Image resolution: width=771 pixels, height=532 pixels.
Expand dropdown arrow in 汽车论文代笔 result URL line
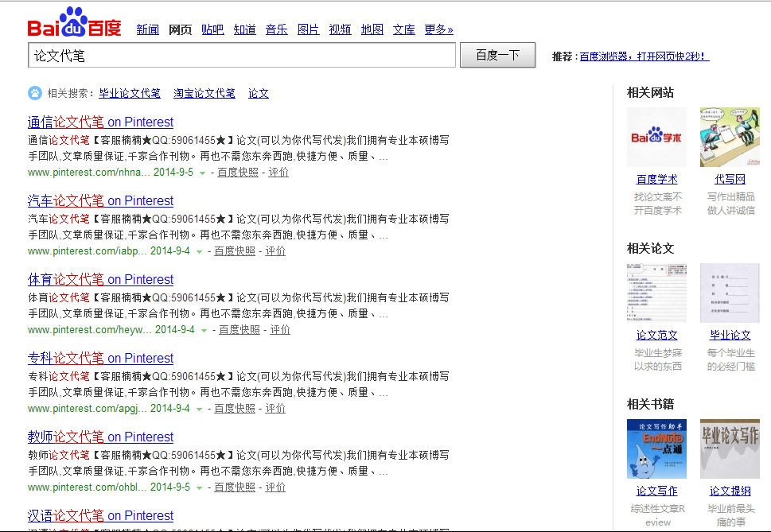tap(199, 251)
